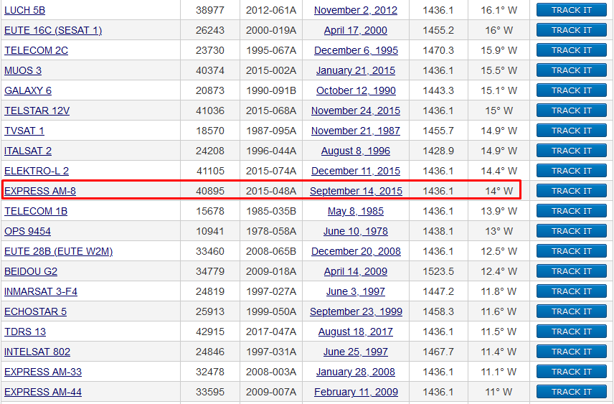Open launch date September 23, 1999
The height and width of the screenshot is (404, 614).
(x=356, y=312)
